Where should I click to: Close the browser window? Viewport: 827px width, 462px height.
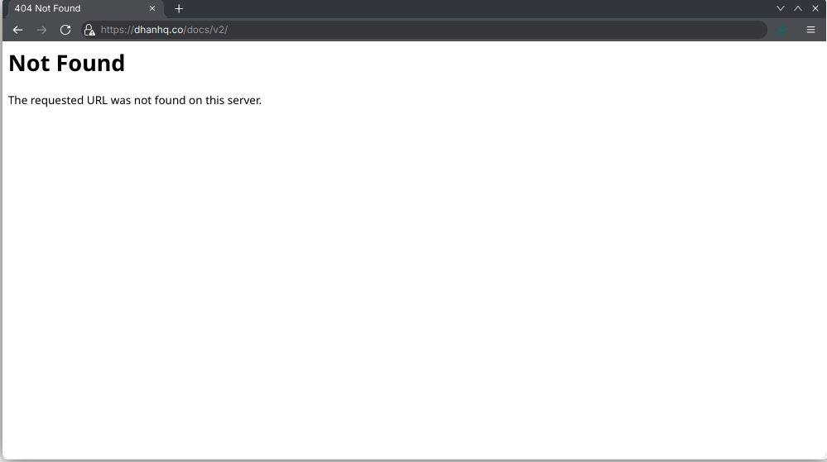(x=815, y=8)
